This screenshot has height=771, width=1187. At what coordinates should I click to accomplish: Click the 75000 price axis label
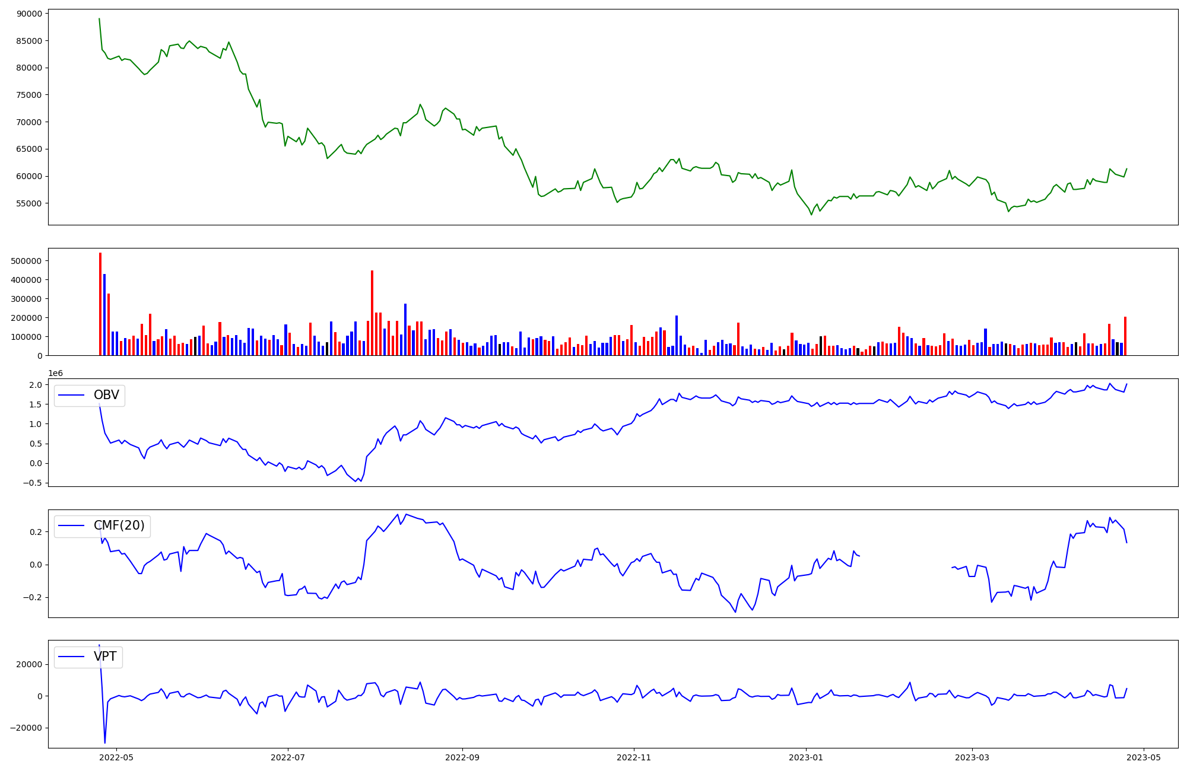29,95
